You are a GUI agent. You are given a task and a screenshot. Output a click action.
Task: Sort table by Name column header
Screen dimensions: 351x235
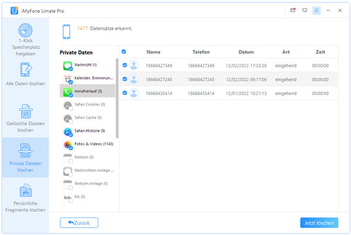pyautogui.click(x=153, y=52)
